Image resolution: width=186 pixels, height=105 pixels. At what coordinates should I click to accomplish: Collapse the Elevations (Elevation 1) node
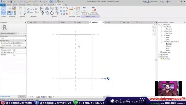coord(162,42)
